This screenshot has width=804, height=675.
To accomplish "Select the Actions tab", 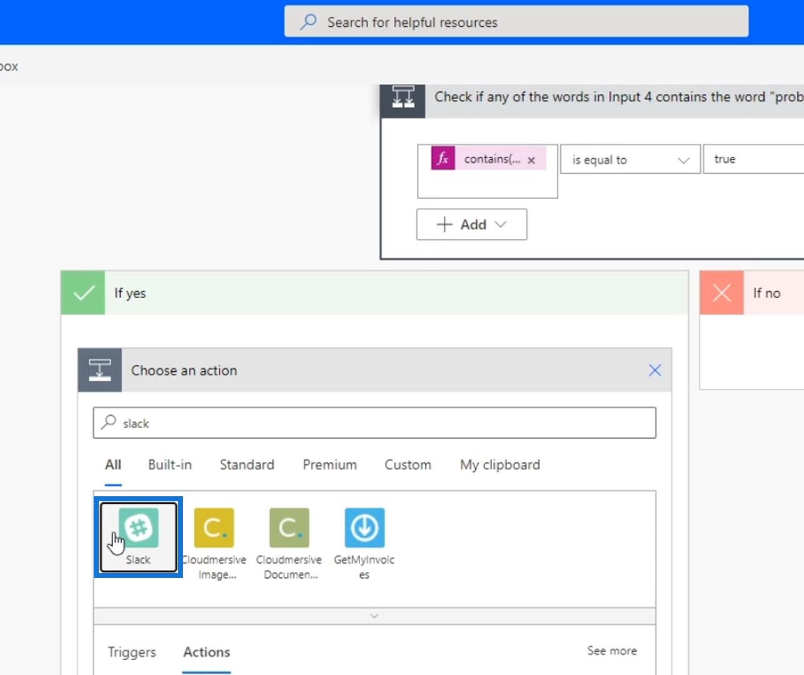I will click(x=207, y=652).
